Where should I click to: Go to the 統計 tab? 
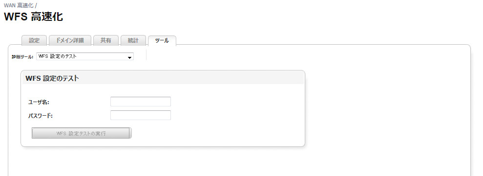click(133, 40)
